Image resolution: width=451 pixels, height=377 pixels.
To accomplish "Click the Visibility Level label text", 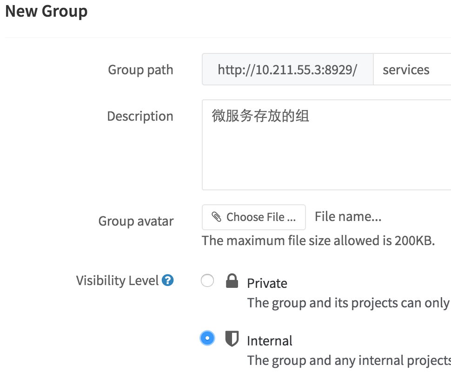I will click(117, 280).
